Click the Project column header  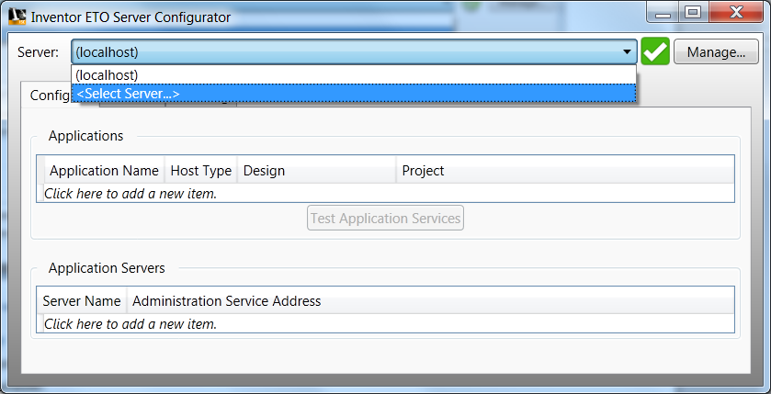tap(565, 171)
